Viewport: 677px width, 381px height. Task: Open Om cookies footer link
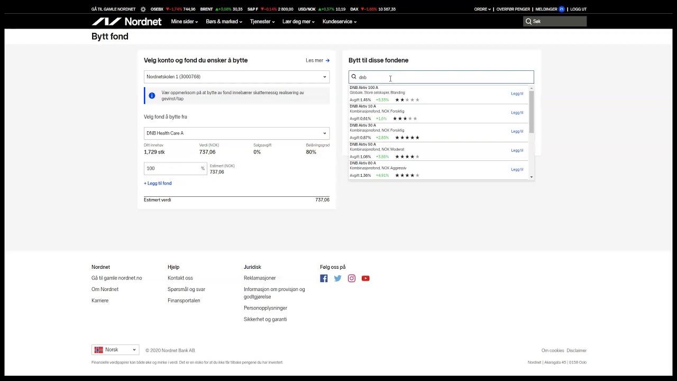coord(553,350)
